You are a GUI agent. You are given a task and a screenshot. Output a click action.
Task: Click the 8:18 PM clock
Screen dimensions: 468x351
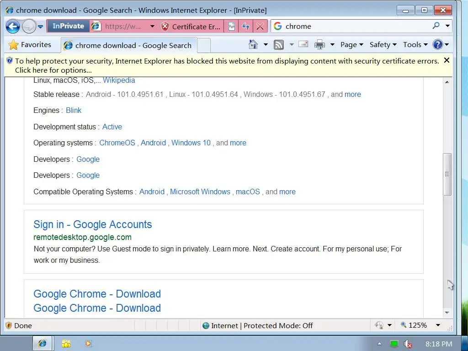tap(439, 344)
